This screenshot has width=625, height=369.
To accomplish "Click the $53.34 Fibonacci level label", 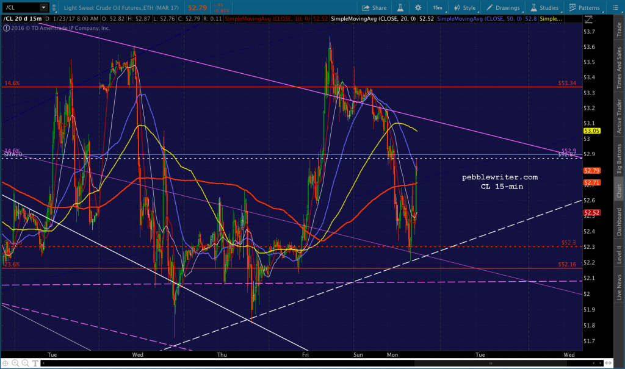I will click(x=567, y=84).
